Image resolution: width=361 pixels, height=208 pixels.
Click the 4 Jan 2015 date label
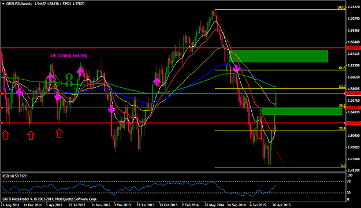tap(258, 205)
